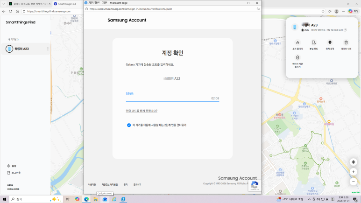Open the tab actions dropdown in Edge
Image resolution: width=361 pixels, height=203 pixels.
[3, 4]
